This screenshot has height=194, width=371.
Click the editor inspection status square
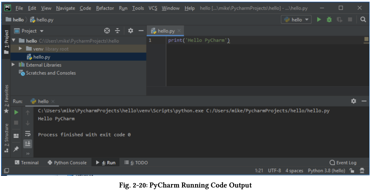pyautogui.click(x=366, y=39)
